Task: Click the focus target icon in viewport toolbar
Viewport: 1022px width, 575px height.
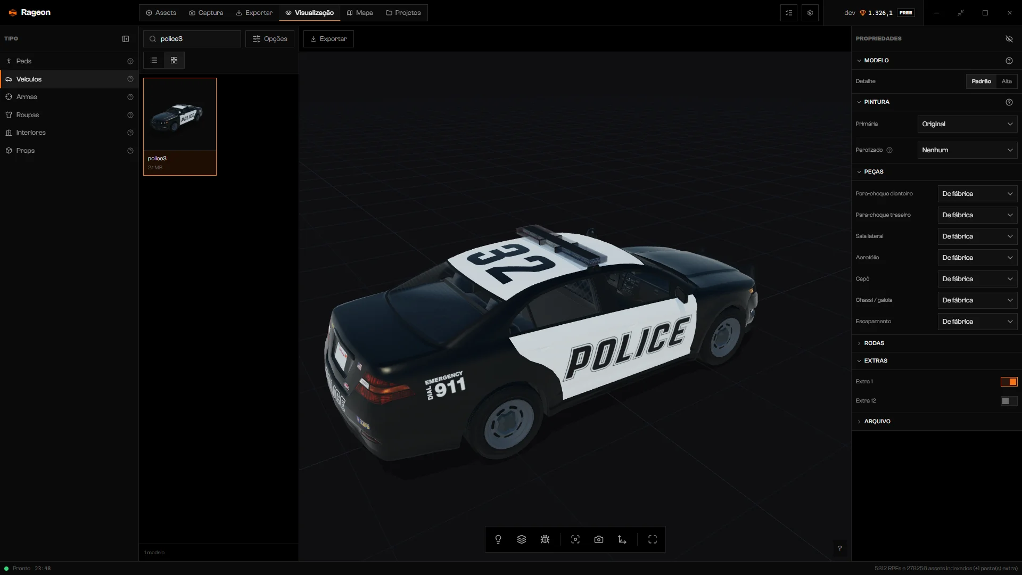Action: pos(575,539)
